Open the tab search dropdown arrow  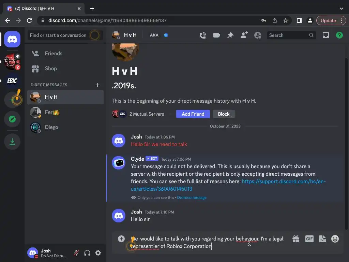(342, 9)
